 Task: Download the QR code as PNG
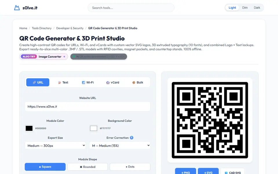tap(185, 171)
